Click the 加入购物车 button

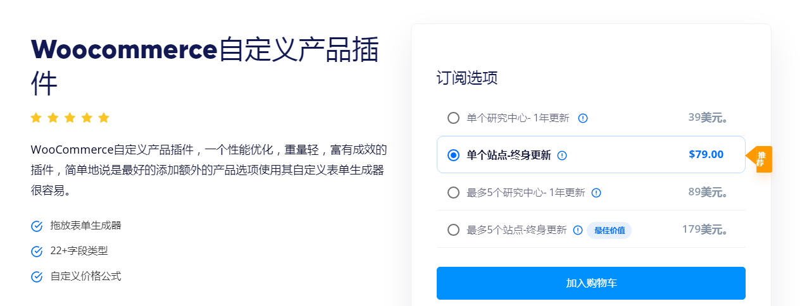(x=591, y=283)
